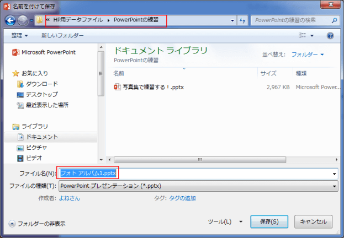Click the Forward navigation arrow button
Viewport: 344px width, 238px height.
[23, 20]
